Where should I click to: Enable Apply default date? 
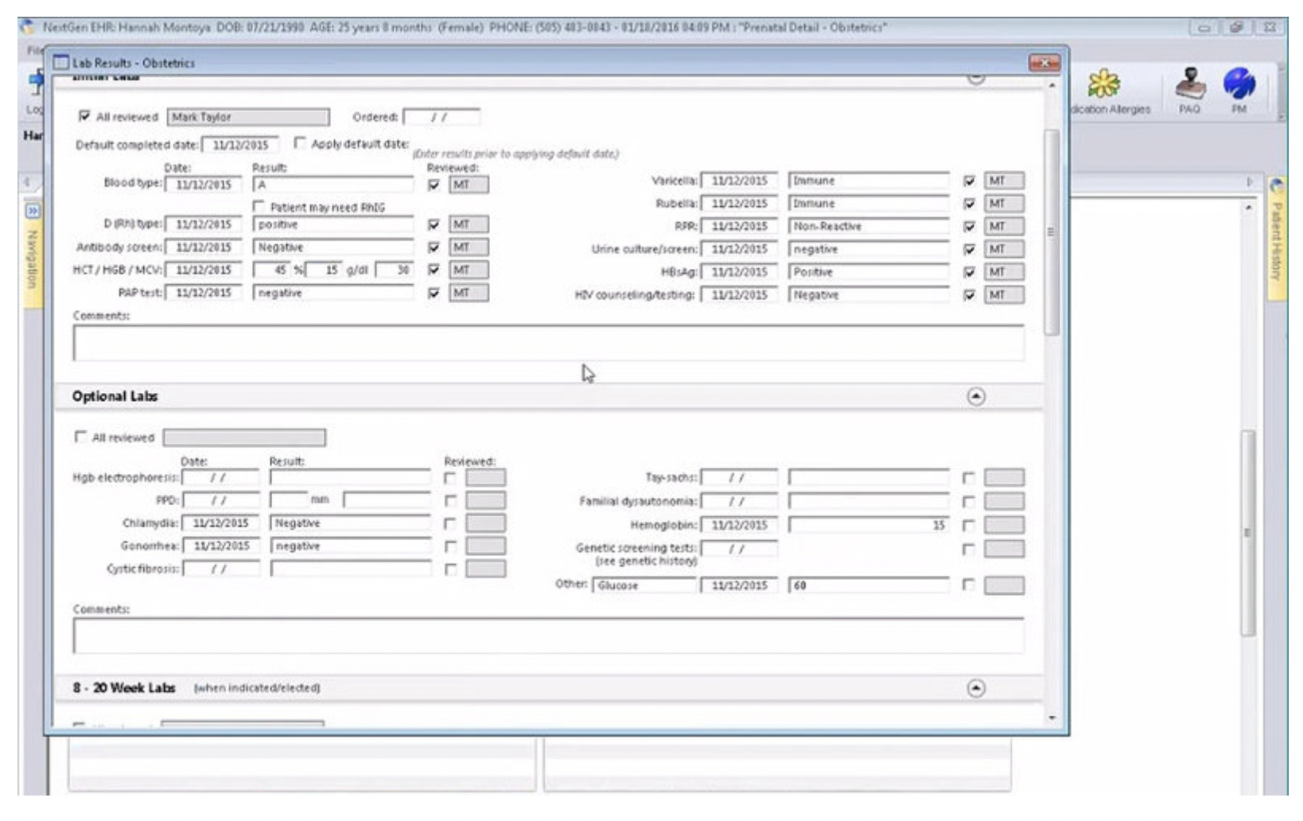[x=301, y=143]
